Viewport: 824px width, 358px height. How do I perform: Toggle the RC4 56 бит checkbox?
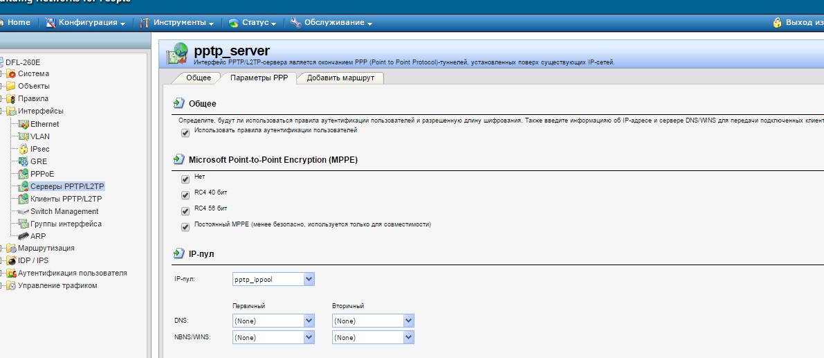pyautogui.click(x=185, y=211)
